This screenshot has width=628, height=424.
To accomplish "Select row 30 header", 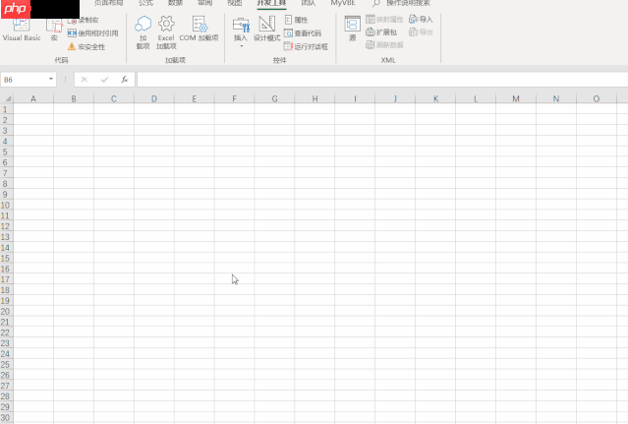I will pyautogui.click(x=6, y=417).
